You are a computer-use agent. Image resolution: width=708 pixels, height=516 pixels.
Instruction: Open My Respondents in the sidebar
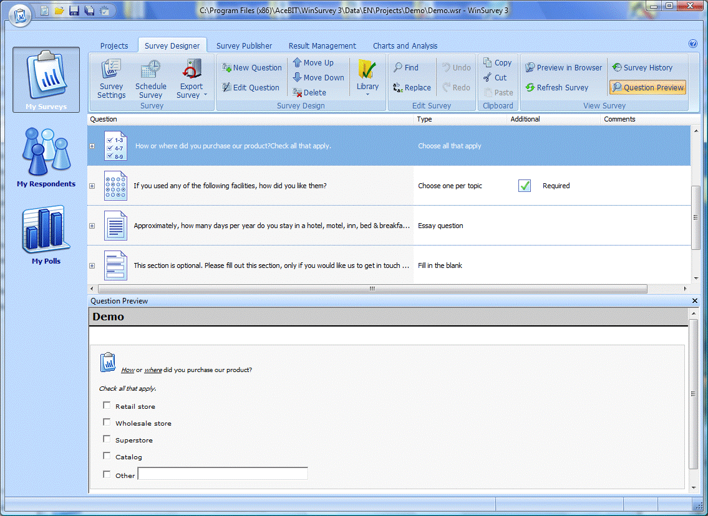[x=46, y=158]
